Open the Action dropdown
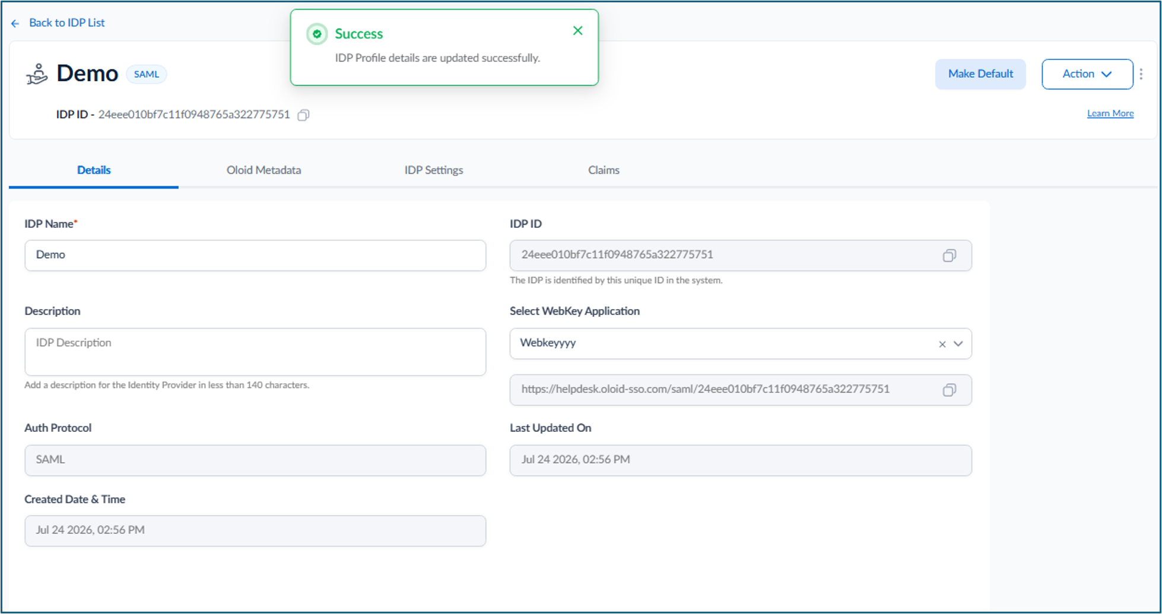This screenshot has width=1162, height=614. pos(1087,74)
